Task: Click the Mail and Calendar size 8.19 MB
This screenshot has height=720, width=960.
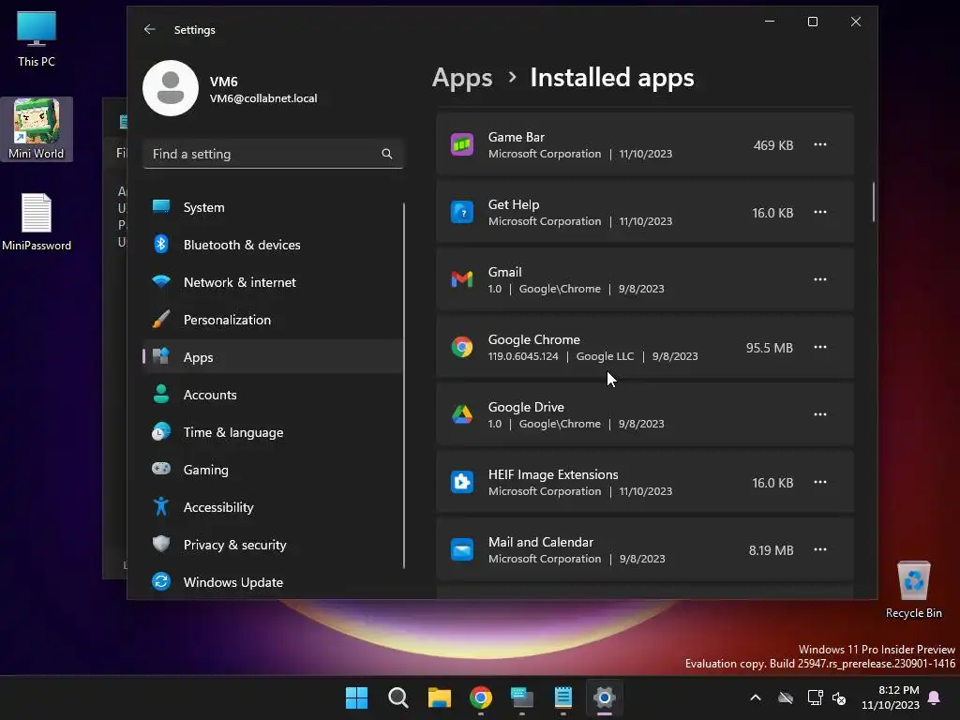Action: (x=771, y=550)
